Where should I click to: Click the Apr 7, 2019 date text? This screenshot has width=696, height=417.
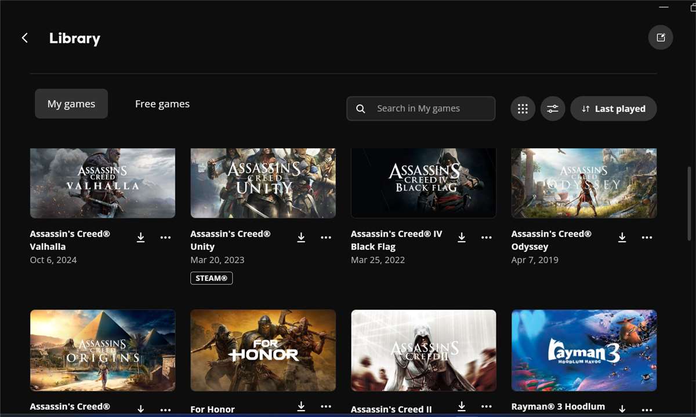[x=535, y=260]
